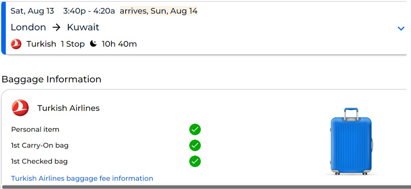Click the 1 Stop label on the flight
This screenshot has height=189, width=411.
pyautogui.click(x=73, y=44)
